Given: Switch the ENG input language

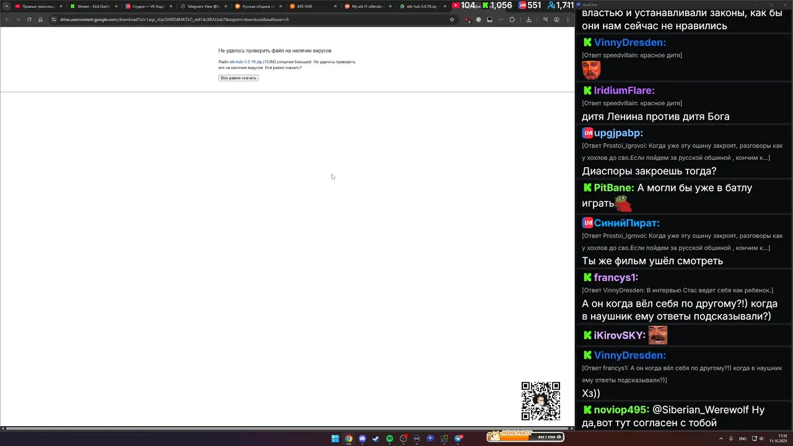Looking at the screenshot, I should (743, 439).
